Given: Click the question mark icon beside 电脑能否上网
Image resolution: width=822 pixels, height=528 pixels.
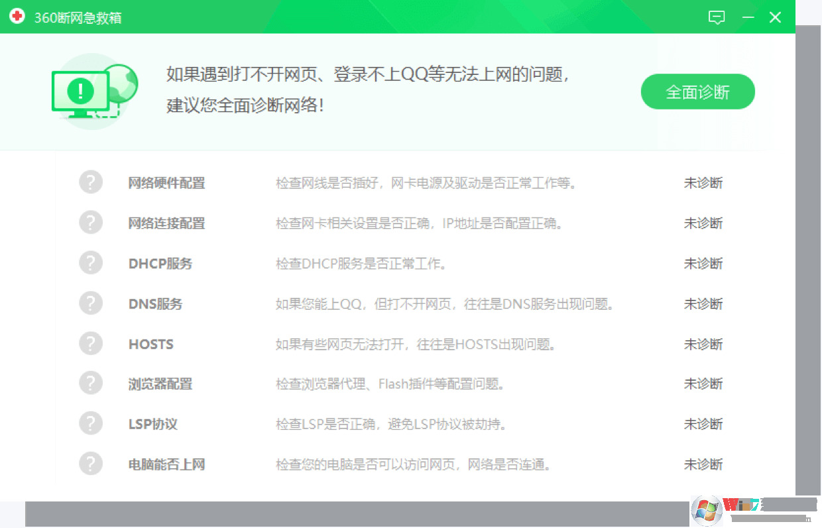Looking at the screenshot, I should pyautogui.click(x=91, y=464).
